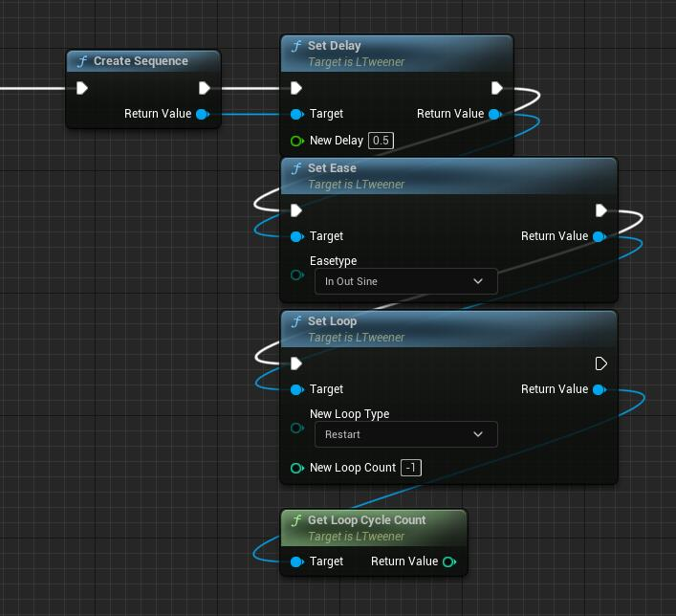
Task: Click the New Delay 0.5 value field
Action: pos(382,141)
